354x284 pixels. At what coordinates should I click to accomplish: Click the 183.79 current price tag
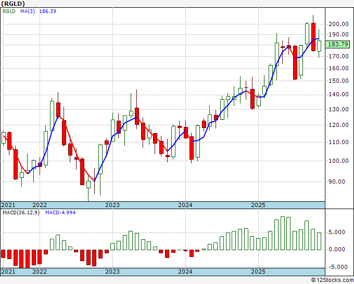(x=338, y=44)
